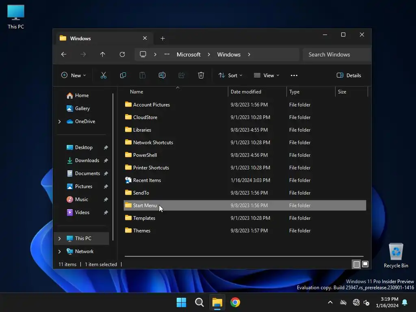Open the New dropdown menu
Image resolution: width=416 pixels, height=312 pixels.
pyautogui.click(x=74, y=75)
